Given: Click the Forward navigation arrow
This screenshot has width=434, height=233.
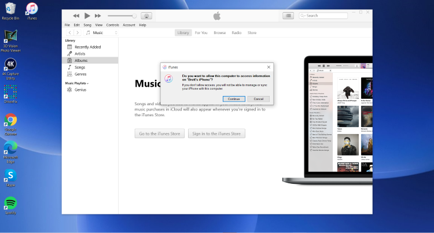Looking at the screenshot, I should pos(78,33).
